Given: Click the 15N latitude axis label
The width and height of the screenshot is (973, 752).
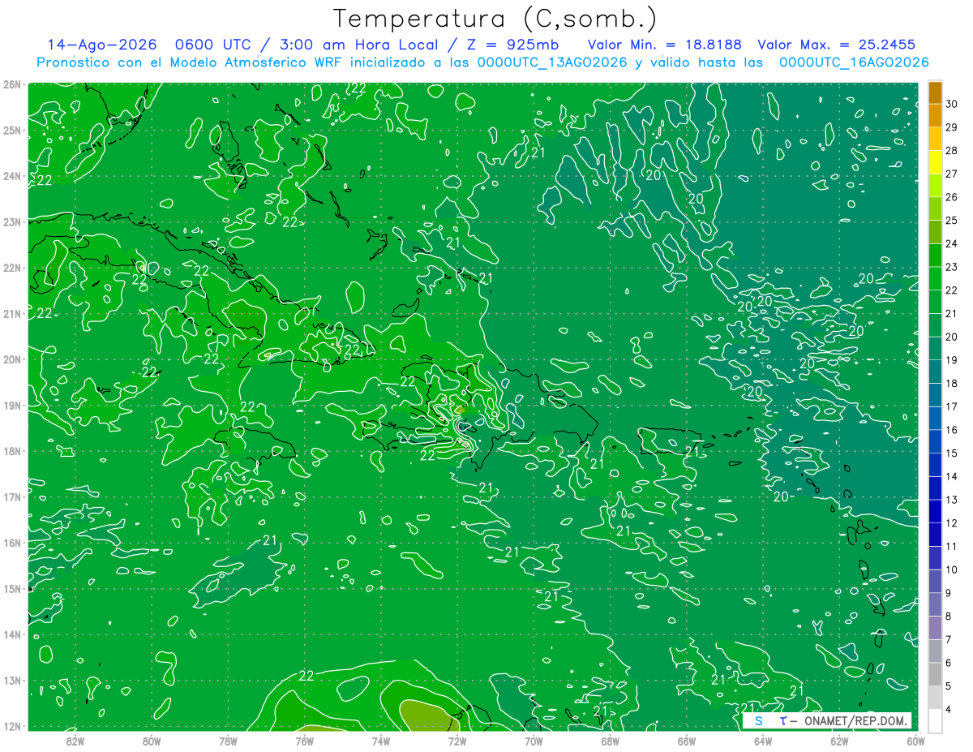Looking at the screenshot, I should [11, 588].
